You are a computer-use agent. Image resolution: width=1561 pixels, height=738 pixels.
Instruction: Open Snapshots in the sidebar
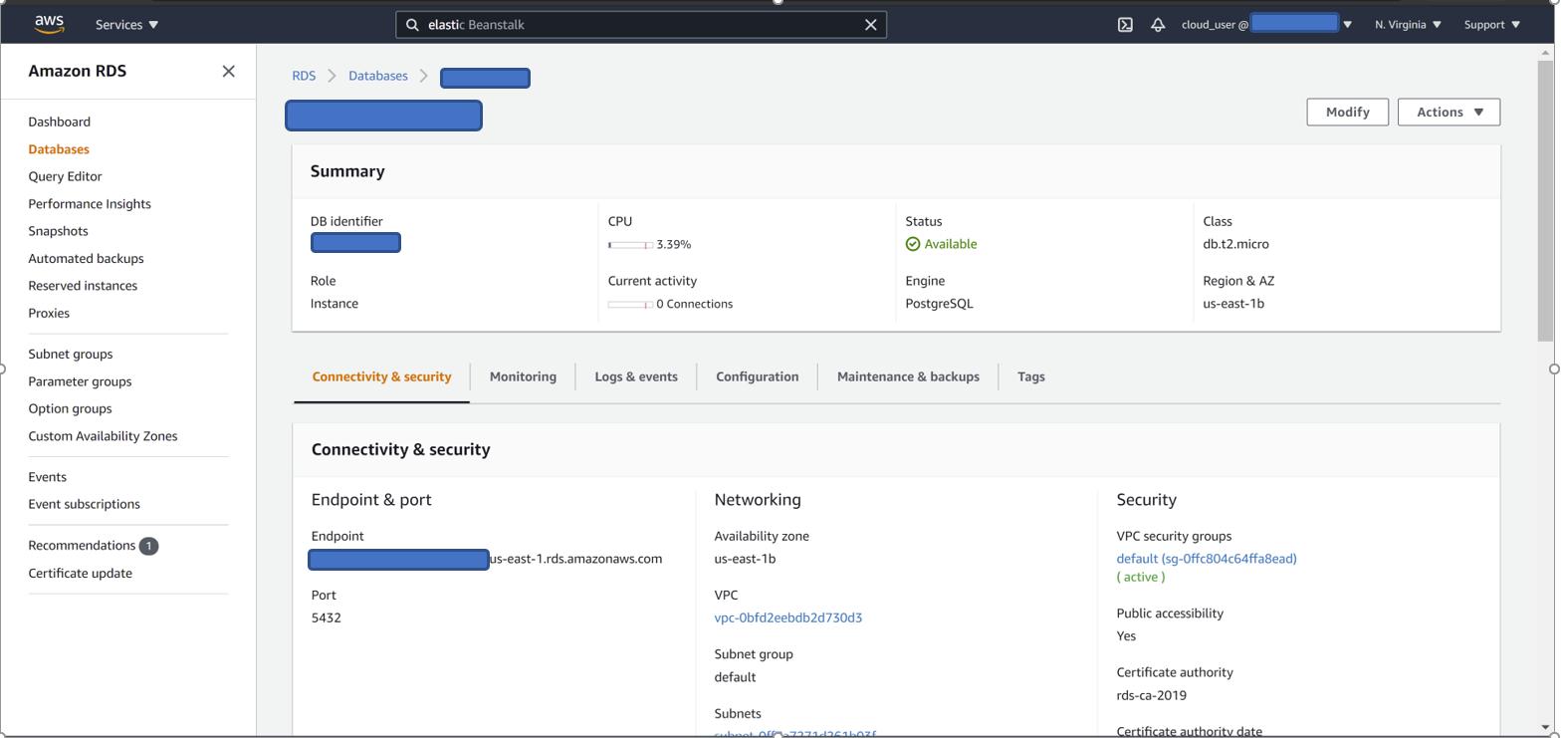[x=58, y=231]
